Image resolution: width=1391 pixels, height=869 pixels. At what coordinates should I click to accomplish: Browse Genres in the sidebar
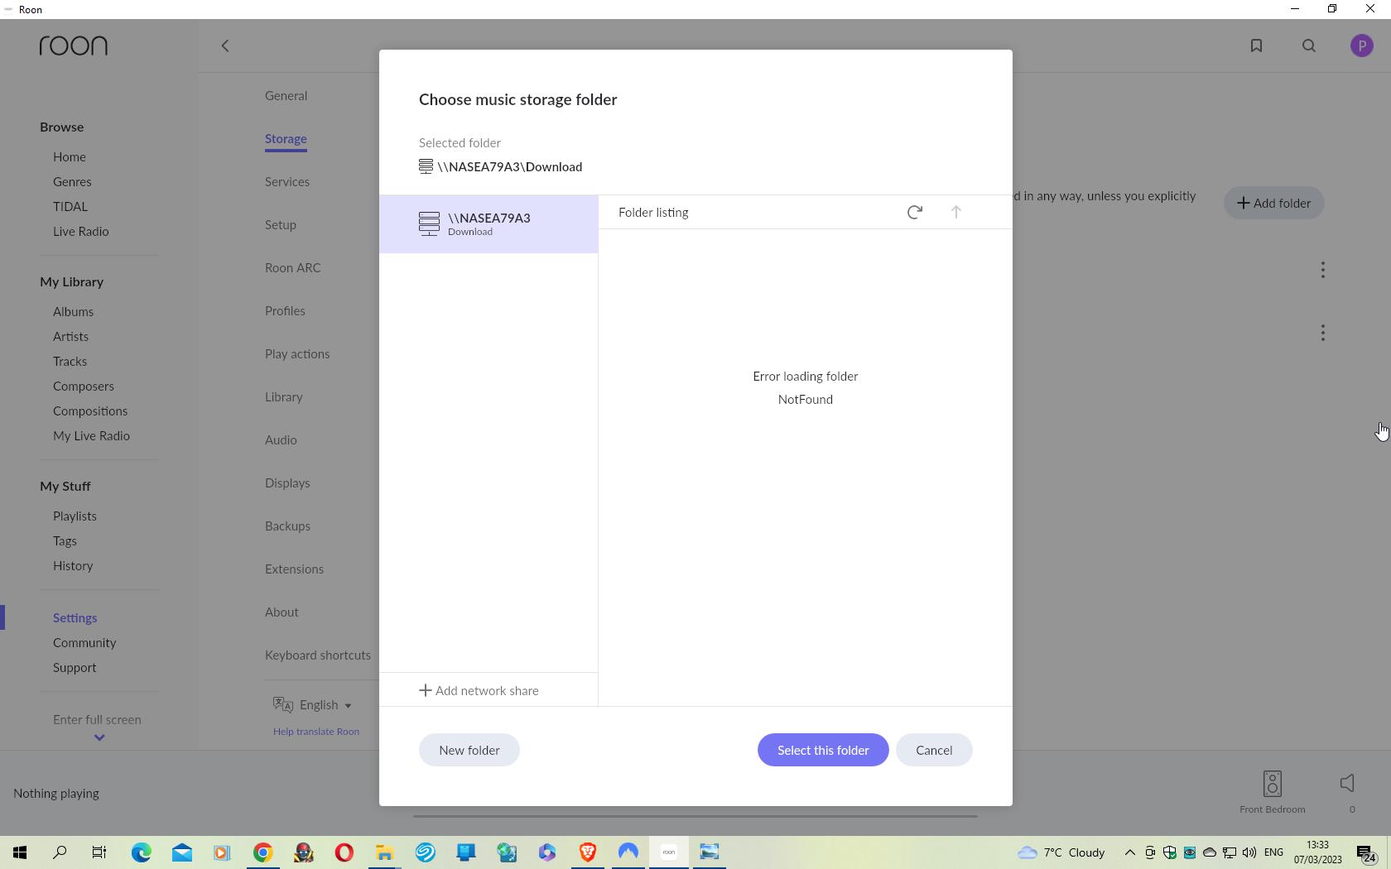[72, 181]
